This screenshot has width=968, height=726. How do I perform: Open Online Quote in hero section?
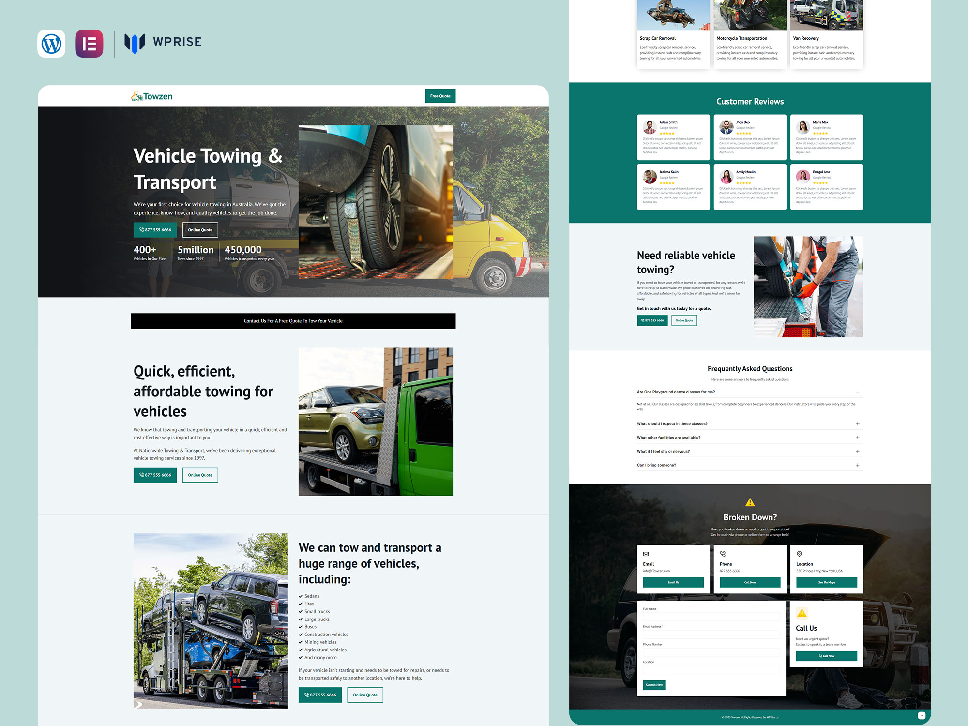(200, 230)
